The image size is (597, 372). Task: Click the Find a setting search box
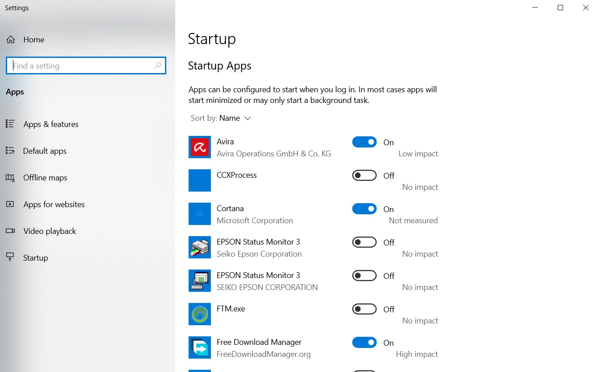(x=86, y=65)
